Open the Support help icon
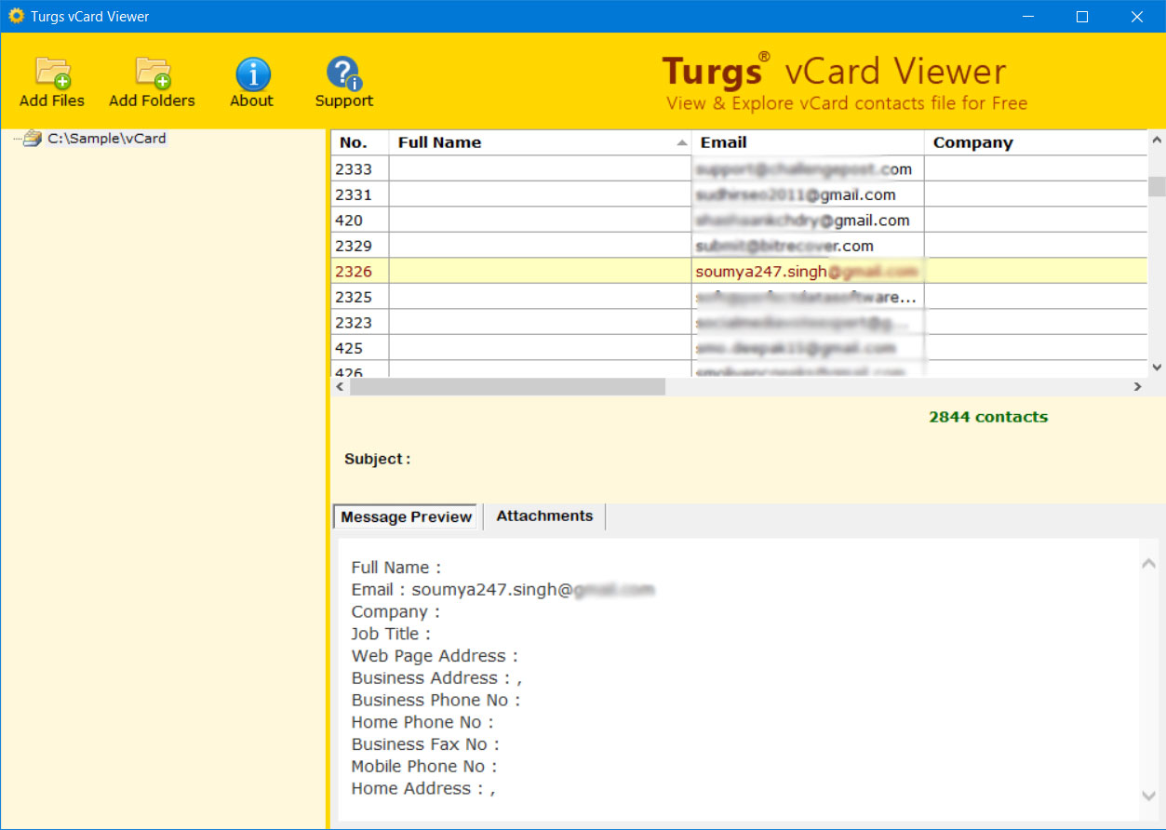Viewport: 1166px width, 830px height. coord(343,74)
